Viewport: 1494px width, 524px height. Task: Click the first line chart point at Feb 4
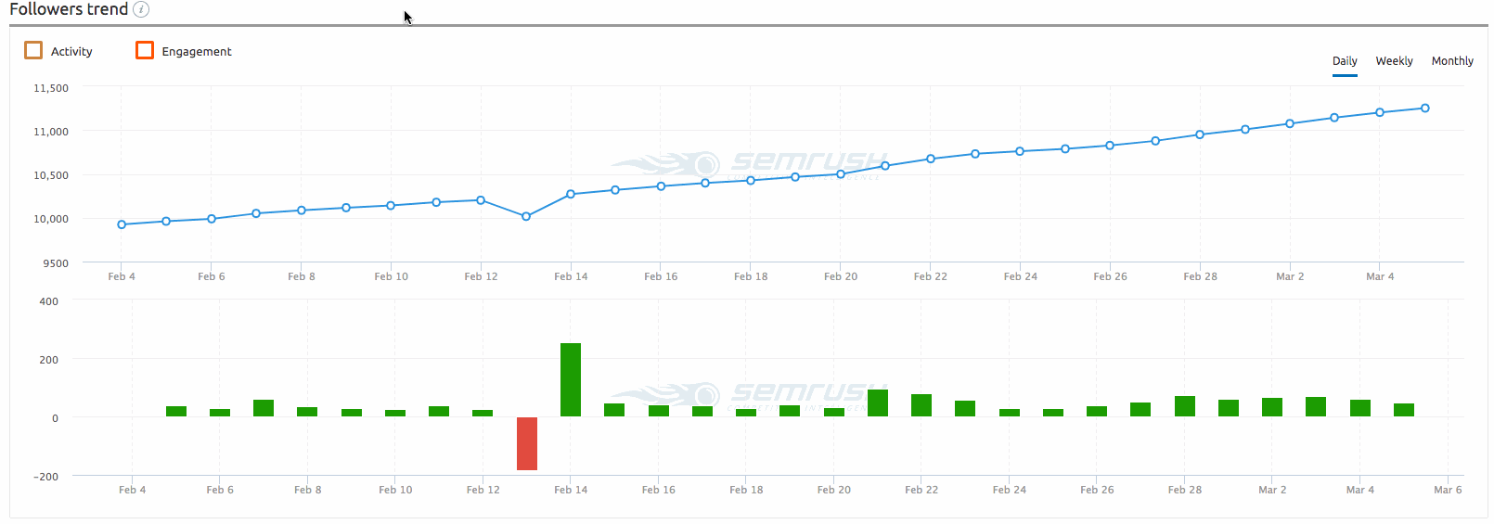tap(122, 224)
